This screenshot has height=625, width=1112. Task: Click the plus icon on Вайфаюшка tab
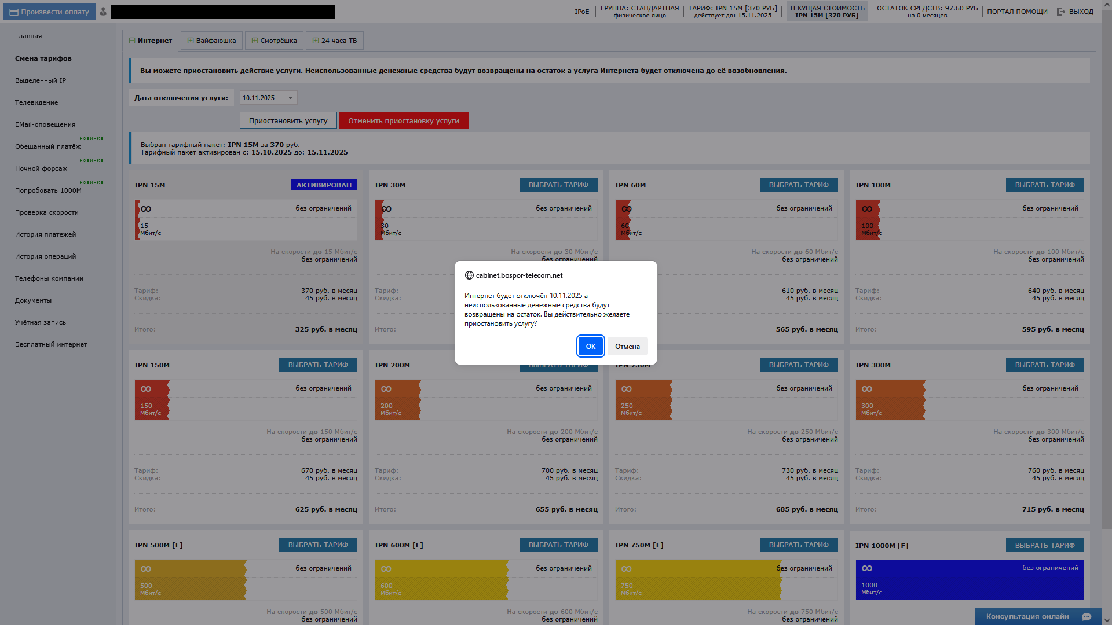(191, 41)
